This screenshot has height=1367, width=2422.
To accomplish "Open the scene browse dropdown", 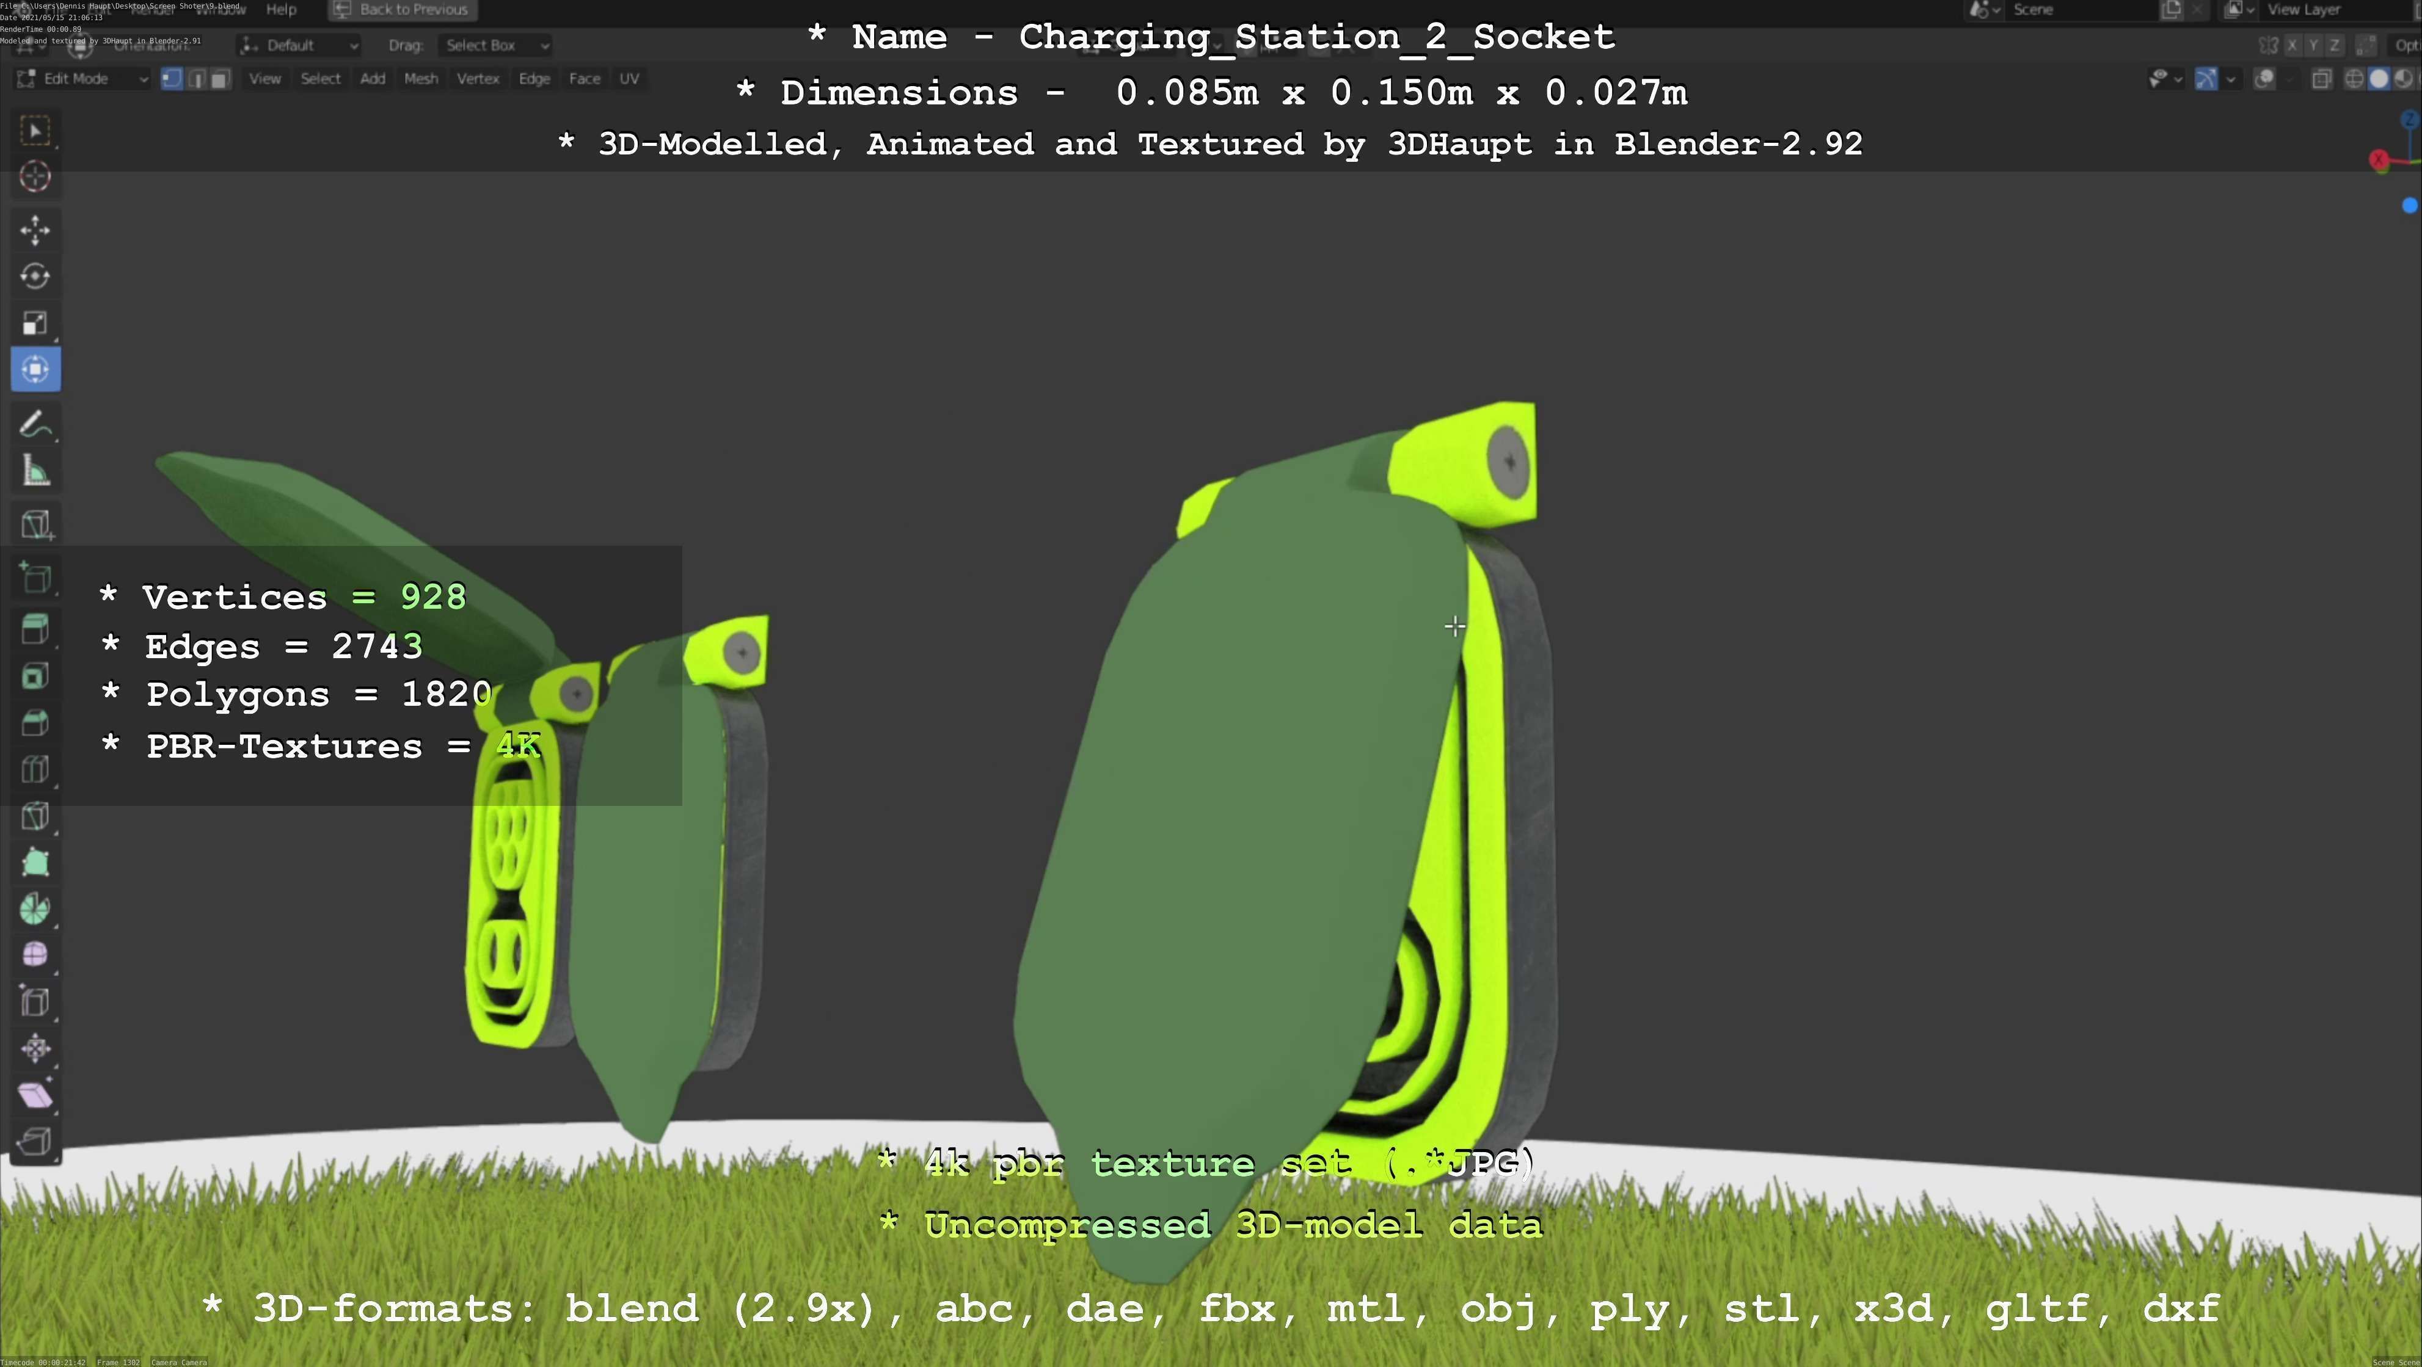I will point(1985,9).
